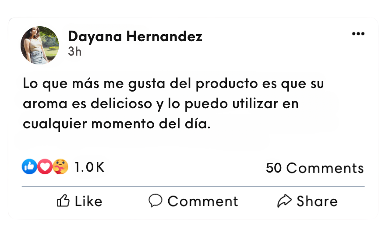Click the divider line above Like

pos(193,187)
